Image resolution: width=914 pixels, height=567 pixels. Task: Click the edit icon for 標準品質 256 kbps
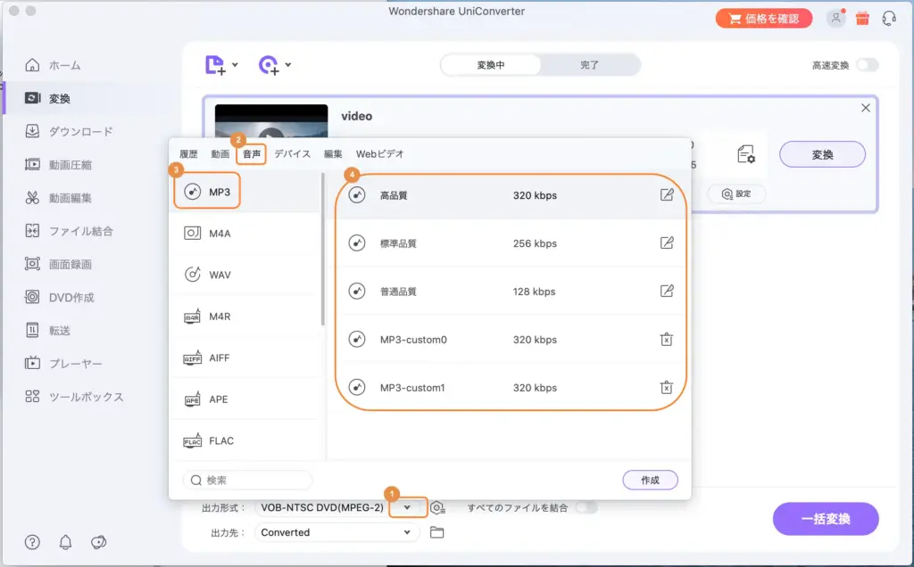[666, 243]
